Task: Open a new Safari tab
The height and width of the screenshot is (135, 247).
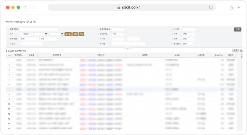Action: (239, 7)
